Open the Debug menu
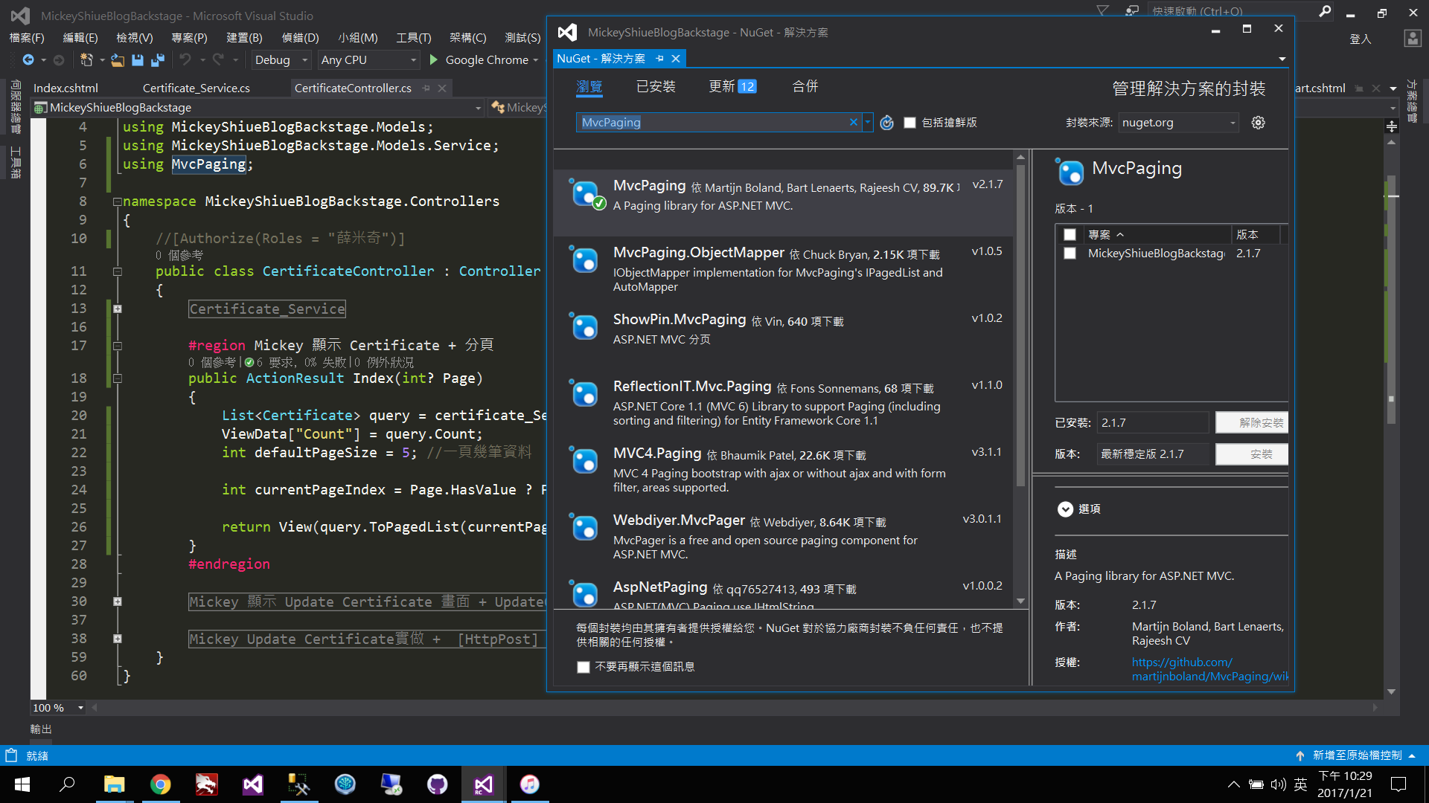The image size is (1429, 803). click(x=300, y=38)
